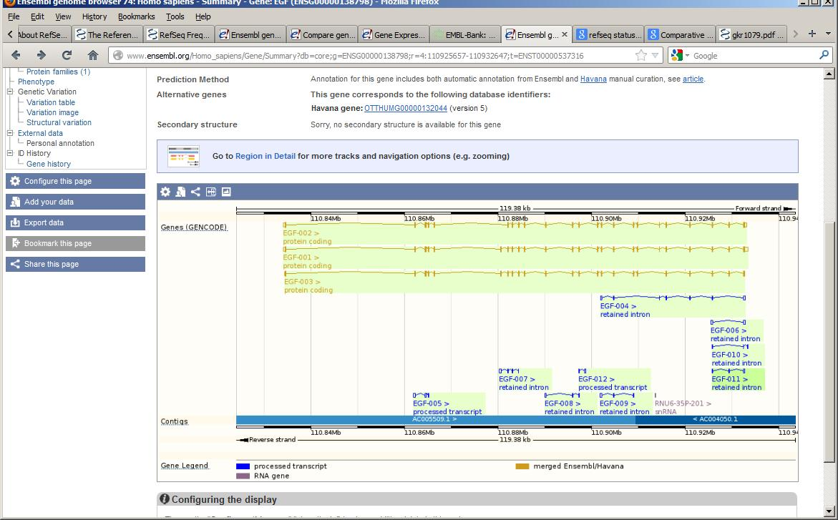
Task: Open the Edit menu
Action: point(37,16)
